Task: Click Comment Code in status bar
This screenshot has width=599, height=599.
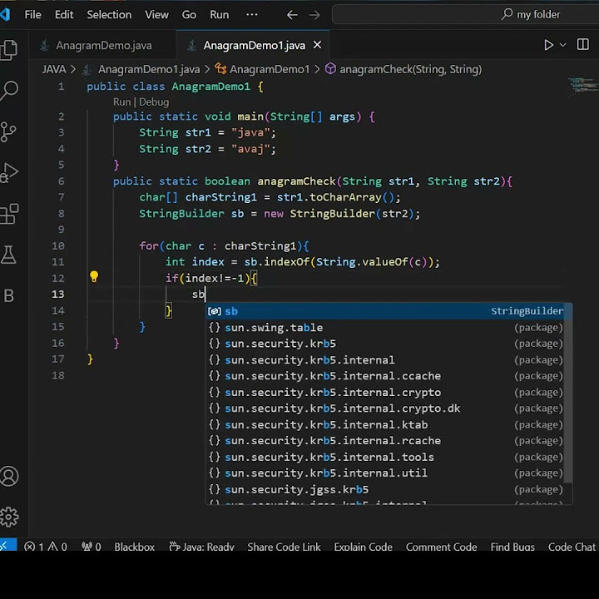Action: (441, 547)
